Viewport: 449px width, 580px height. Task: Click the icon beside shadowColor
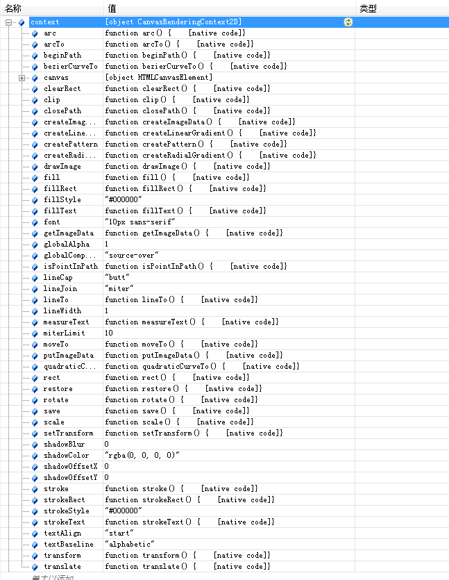click(x=35, y=456)
